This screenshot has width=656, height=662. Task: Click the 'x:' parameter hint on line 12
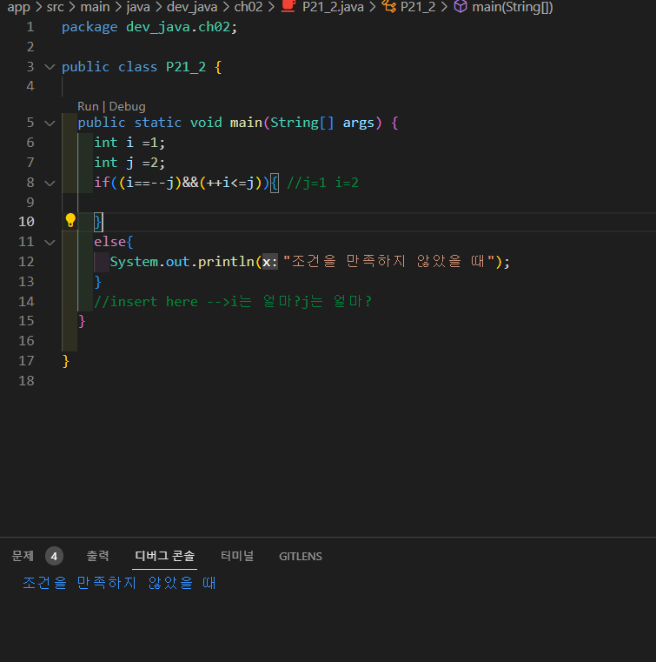(270, 262)
